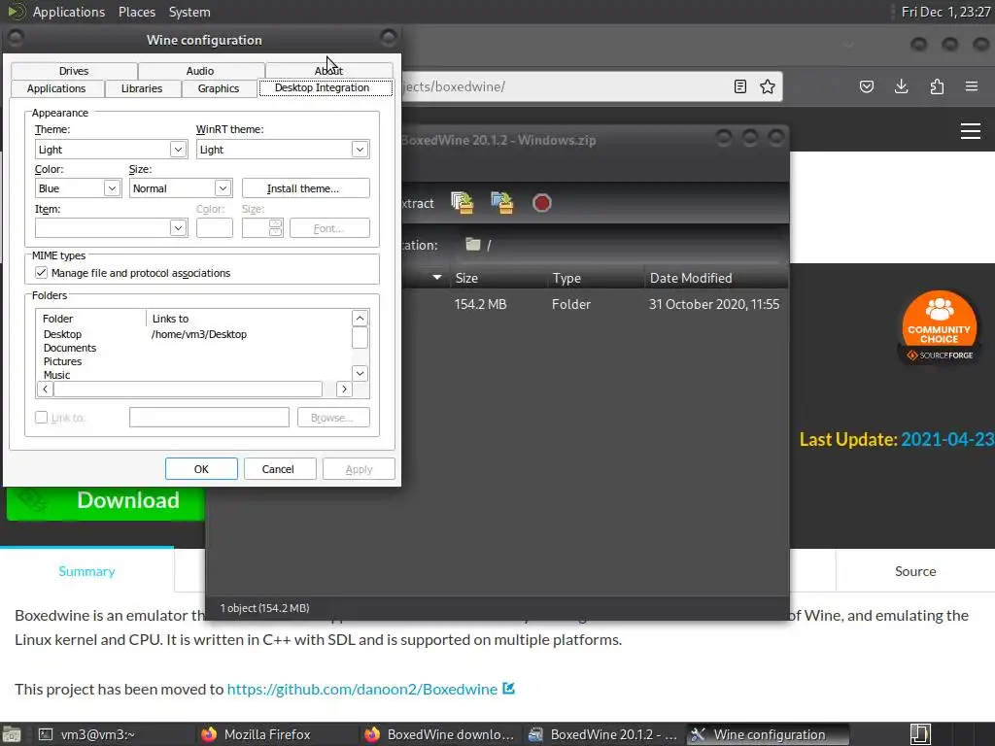Click the Community Choice badge
The image size is (995, 746).
940,327
